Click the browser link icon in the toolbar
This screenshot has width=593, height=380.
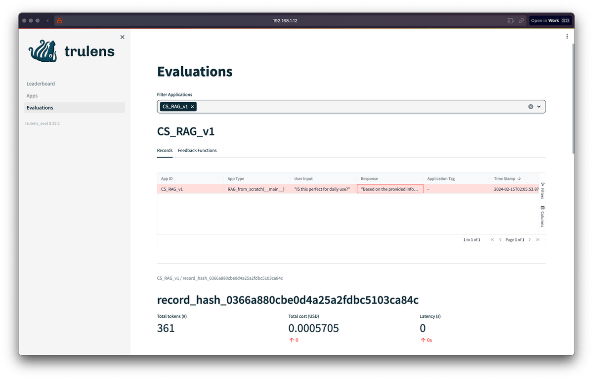click(x=521, y=20)
